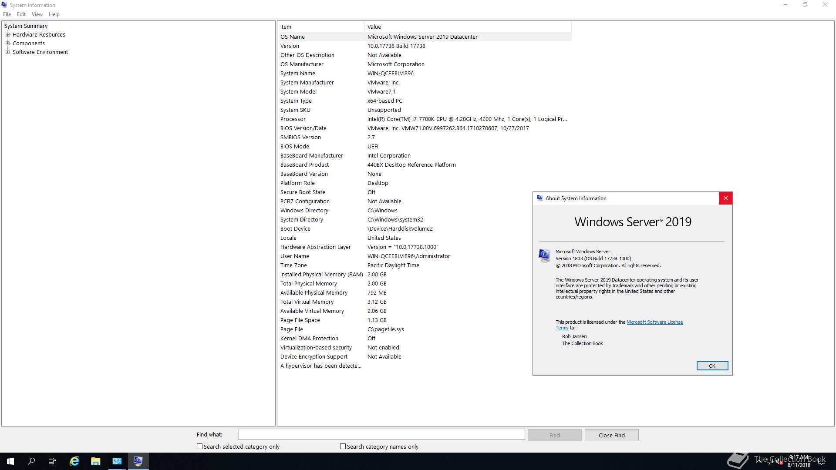Select PCR7 Configuration row

[425, 201]
